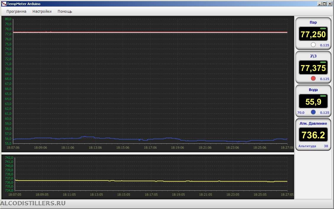Click the 0.125 resolution value under Пар
This screenshot has height=209, width=334.
point(325,45)
